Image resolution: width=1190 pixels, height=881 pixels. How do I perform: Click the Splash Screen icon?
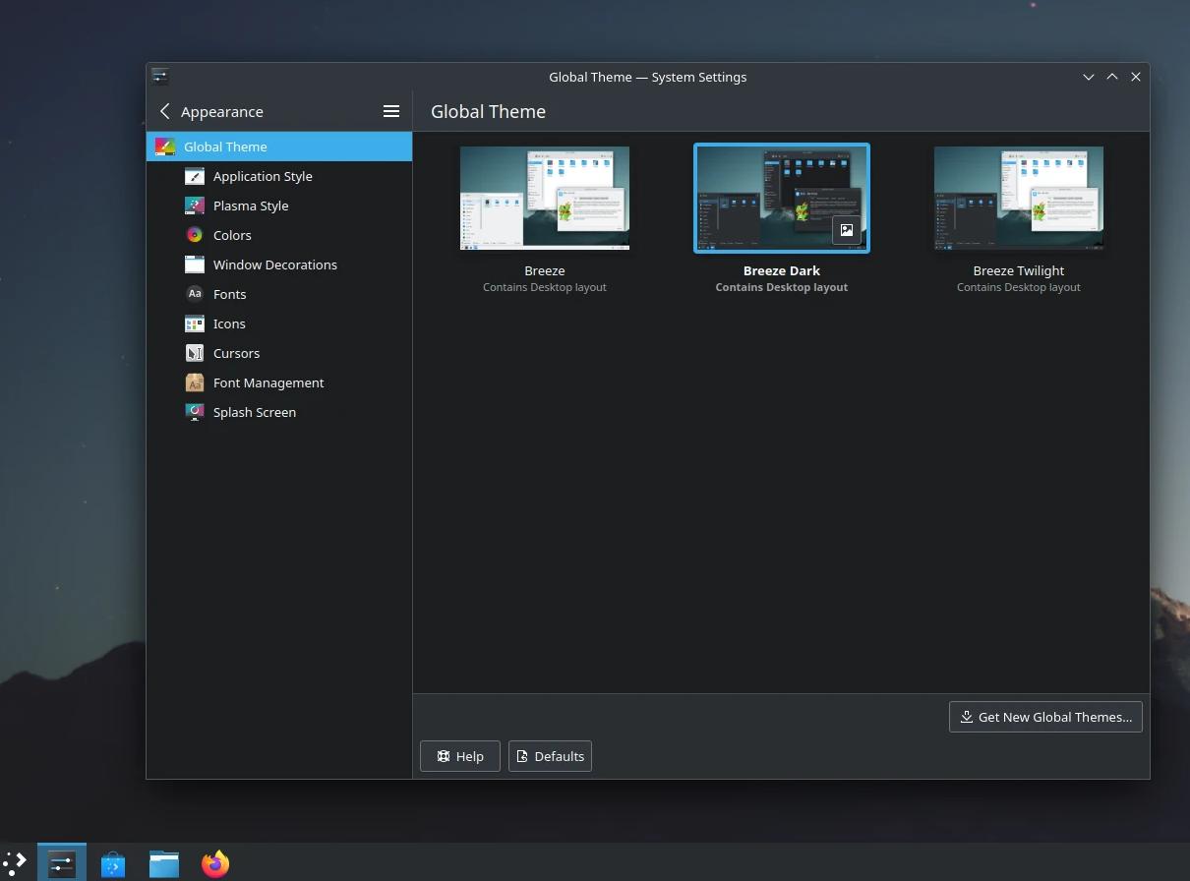195,412
